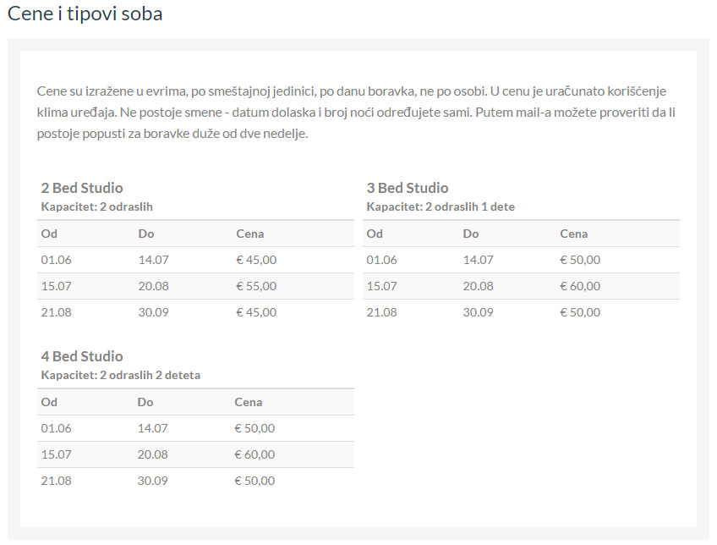
Task: Click the "Cena" header in 2 Bed Studio table
Action: 250,234
